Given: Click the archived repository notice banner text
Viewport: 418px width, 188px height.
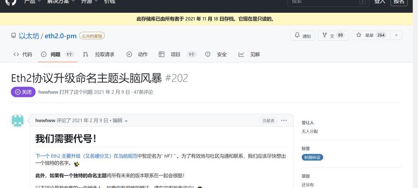Looking at the screenshot, I should pyautogui.click(x=205, y=19).
